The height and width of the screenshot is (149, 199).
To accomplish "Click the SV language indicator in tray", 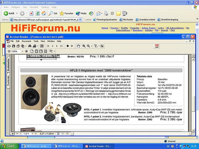I will pos(168,146).
